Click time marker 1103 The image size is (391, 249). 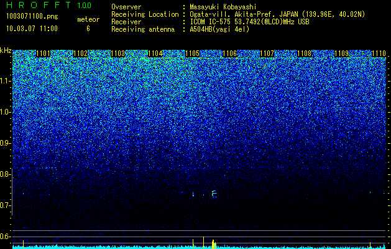117,54
